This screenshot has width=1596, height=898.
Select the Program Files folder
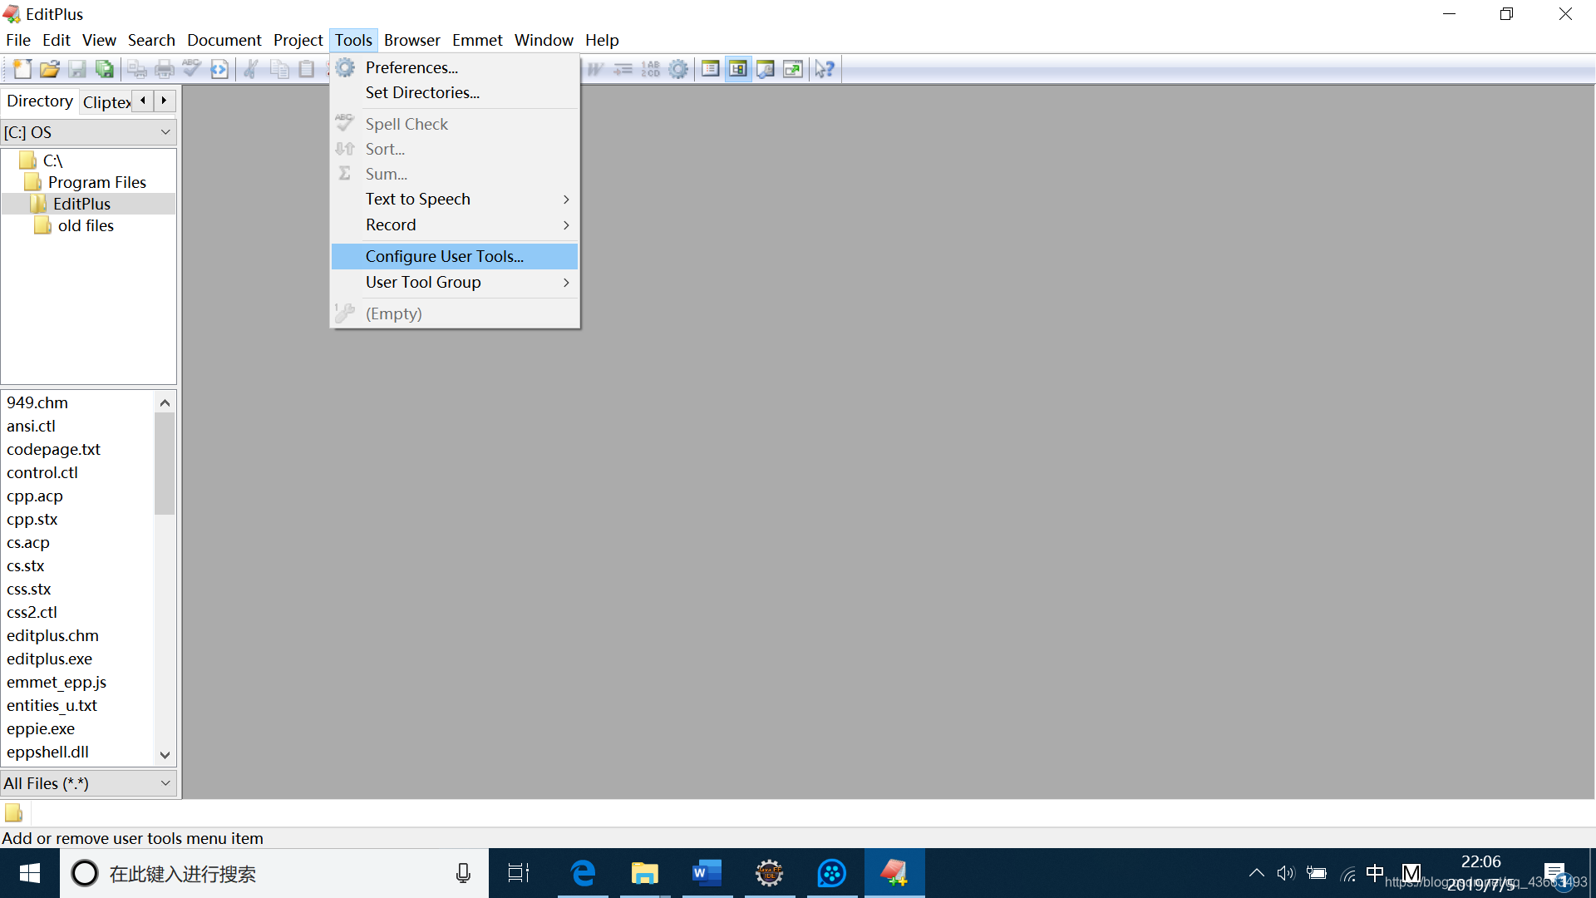pos(97,182)
